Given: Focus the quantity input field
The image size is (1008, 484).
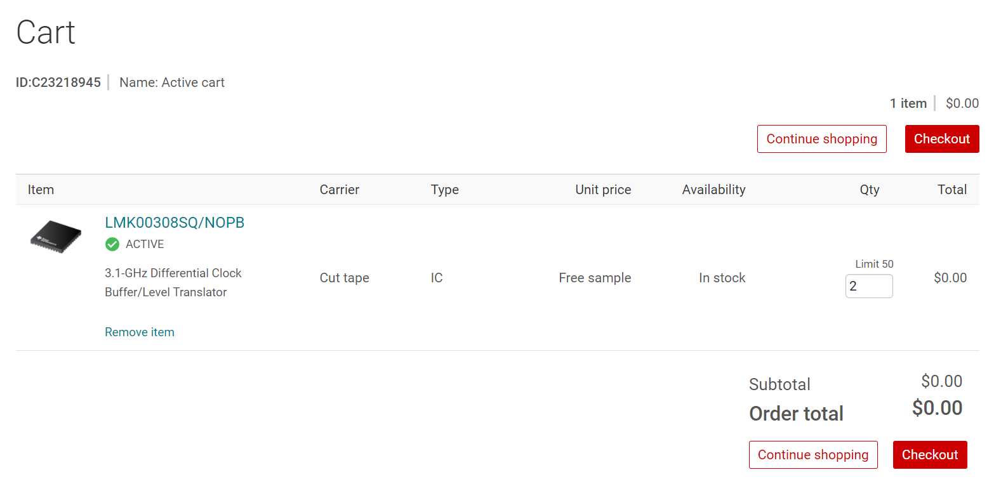Looking at the screenshot, I should coord(868,286).
